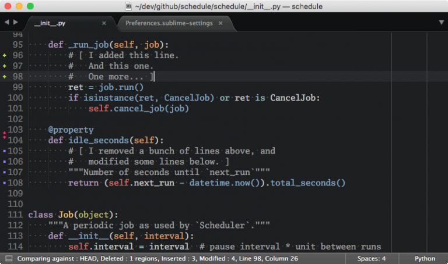Screen dimensions: 448x264
Task: Click line number 111 in the gutter
Action: (x=15, y=215)
